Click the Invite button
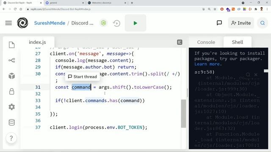 click(x=241, y=23)
